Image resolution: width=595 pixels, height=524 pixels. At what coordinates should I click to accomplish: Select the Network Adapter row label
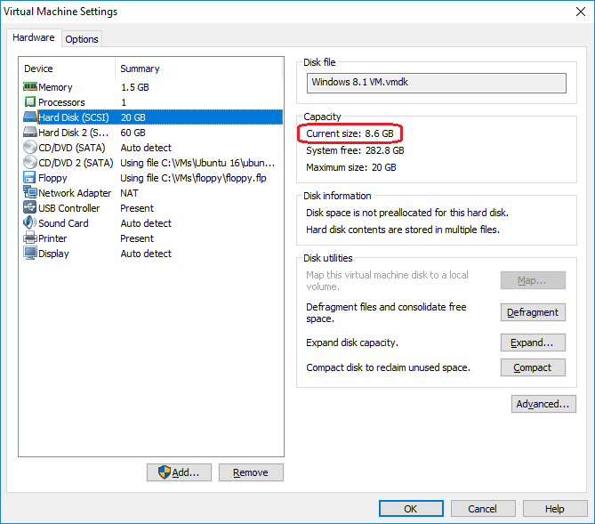(x=75, y=193)
